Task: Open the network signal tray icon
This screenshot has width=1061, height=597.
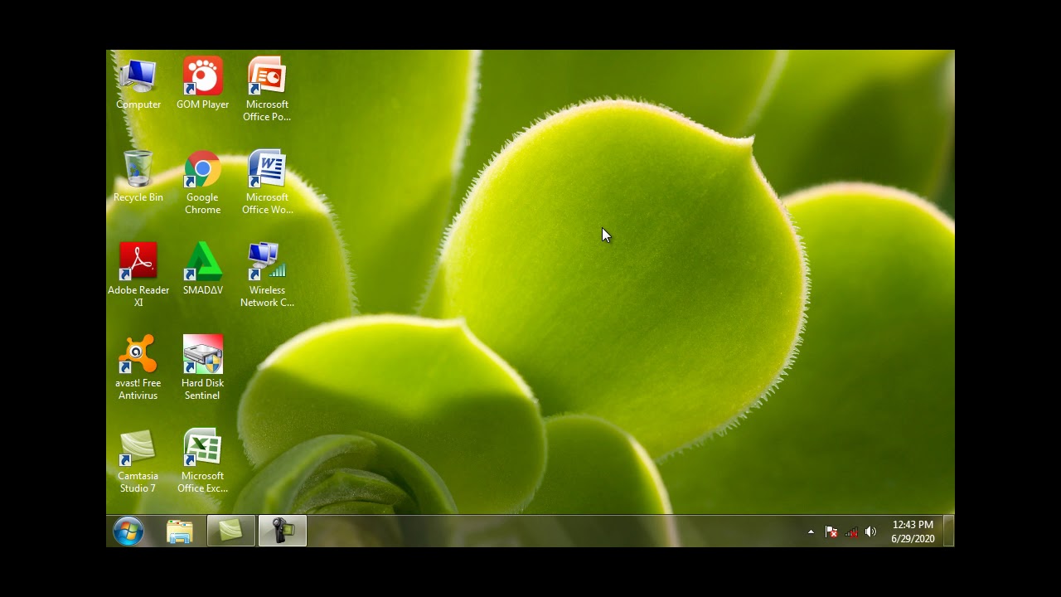Action: point(851,532)
